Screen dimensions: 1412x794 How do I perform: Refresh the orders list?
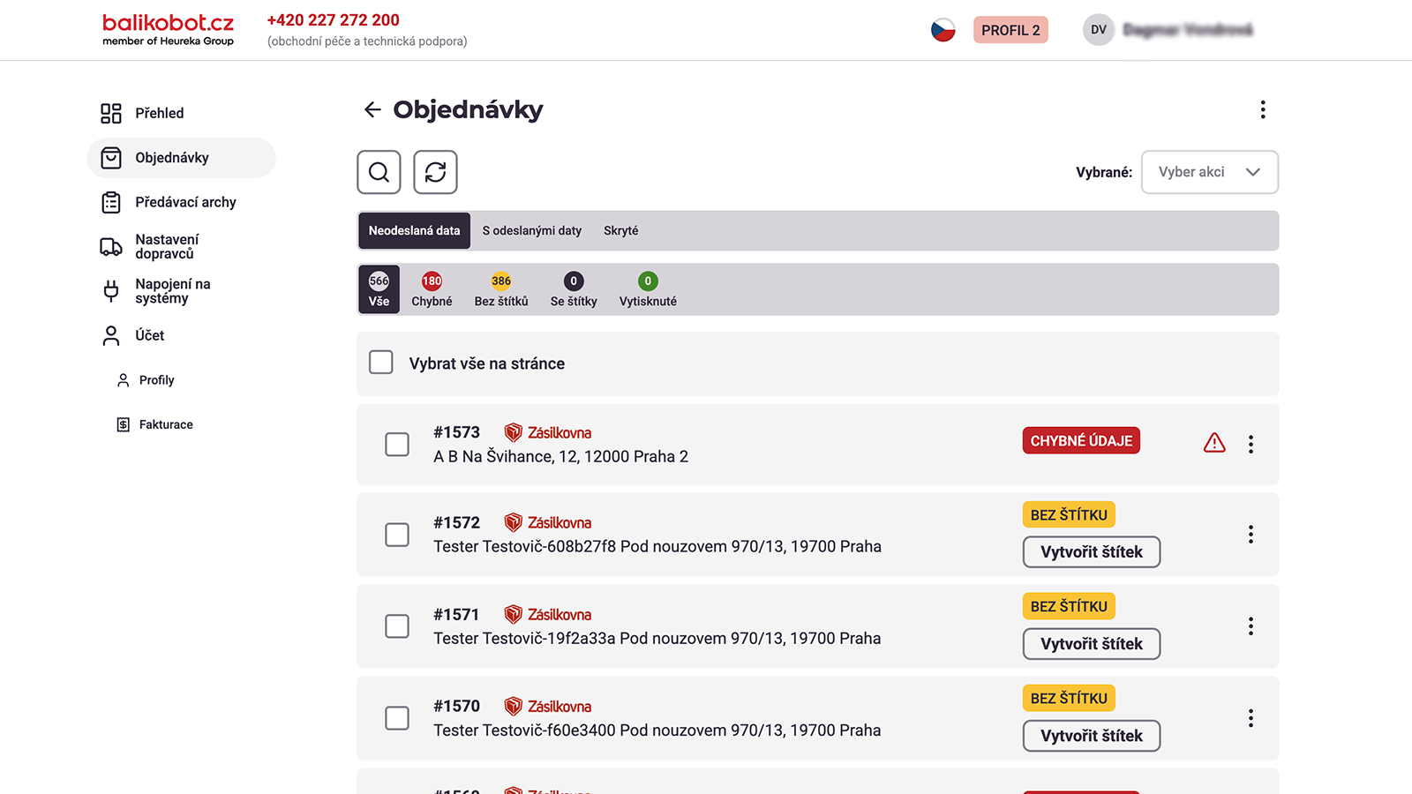point(435,172)
